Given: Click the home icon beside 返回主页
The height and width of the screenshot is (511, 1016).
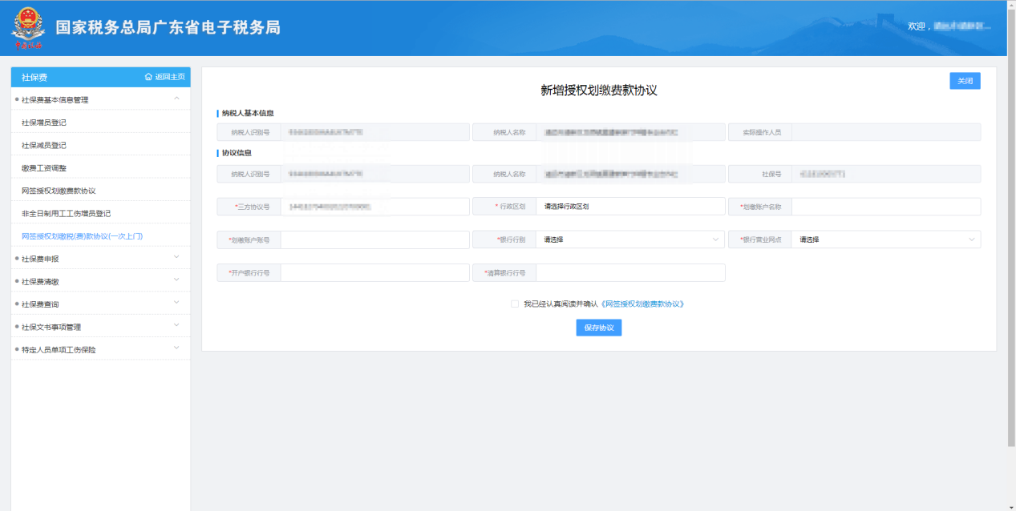Looking at the screenshot, I should [x=148, y=77].
